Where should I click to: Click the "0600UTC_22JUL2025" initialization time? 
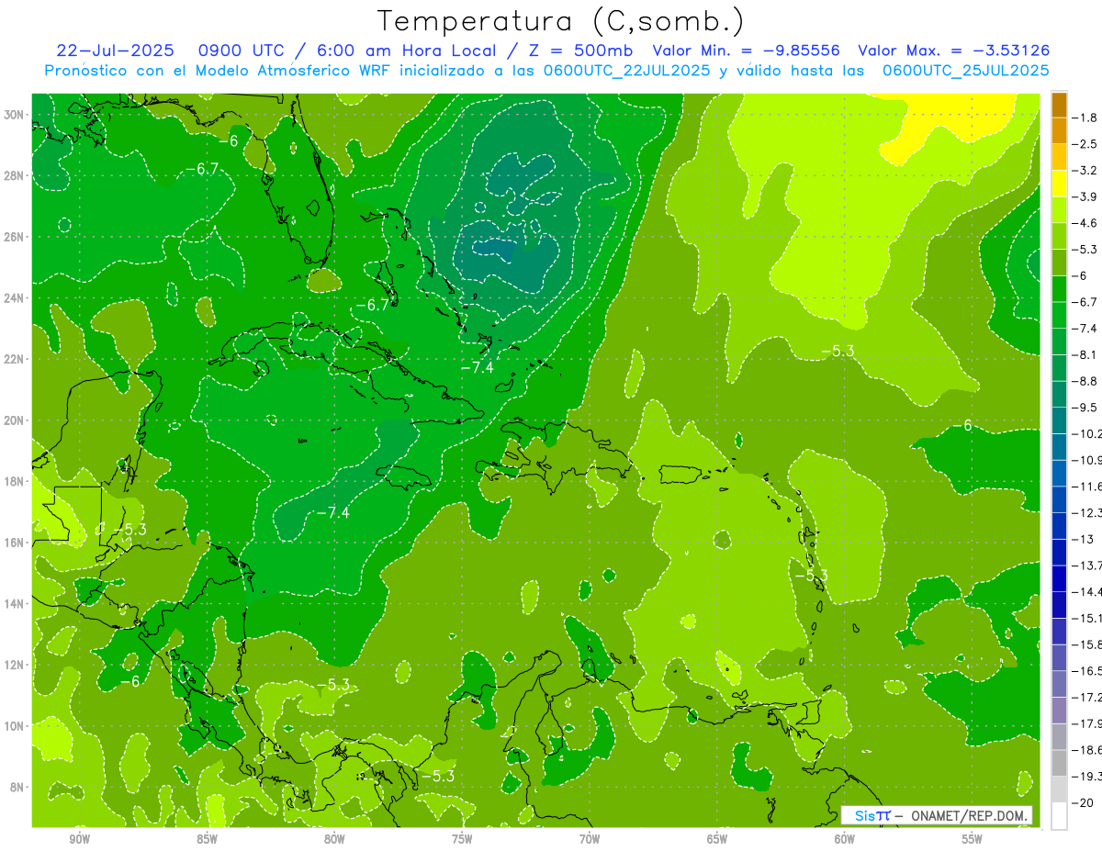(x=626, y=70)
